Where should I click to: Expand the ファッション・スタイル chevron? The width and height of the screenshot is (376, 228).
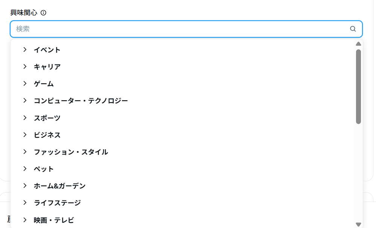click(25, 152)
